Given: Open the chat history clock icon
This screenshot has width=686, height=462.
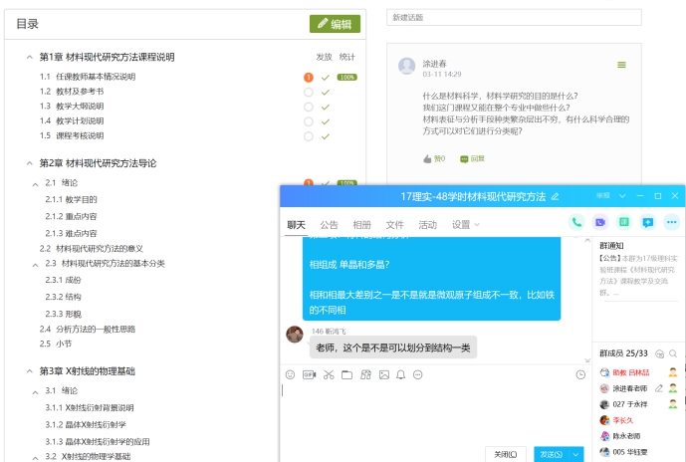Looking at the screenshot, I should coord(580,374).
